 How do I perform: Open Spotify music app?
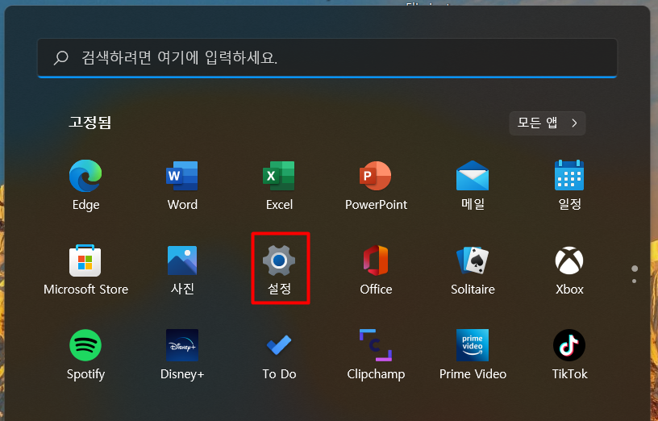[x=85, y=354]
